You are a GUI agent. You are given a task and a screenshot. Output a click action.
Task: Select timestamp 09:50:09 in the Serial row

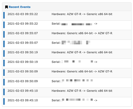point(23,81)
